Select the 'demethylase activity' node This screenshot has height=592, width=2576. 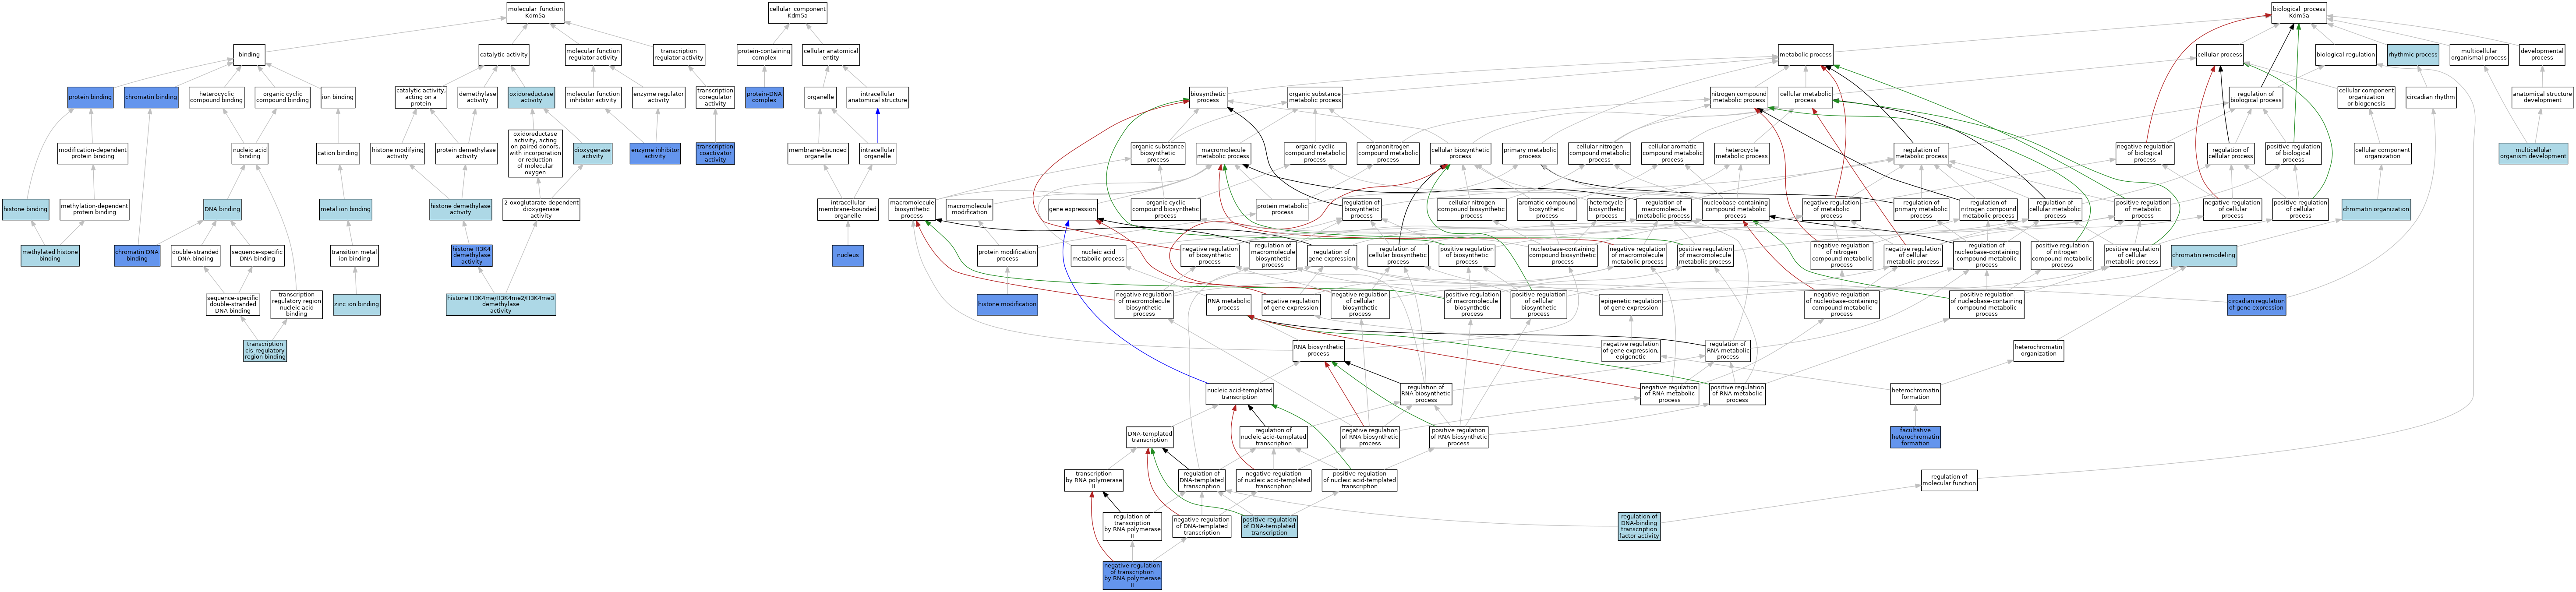click(x=477, y=97)
